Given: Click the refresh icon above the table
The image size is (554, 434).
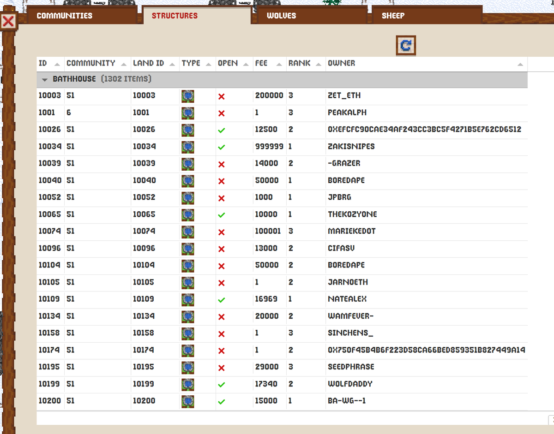Looking at the screenshot, I should [x=406, y=45].
